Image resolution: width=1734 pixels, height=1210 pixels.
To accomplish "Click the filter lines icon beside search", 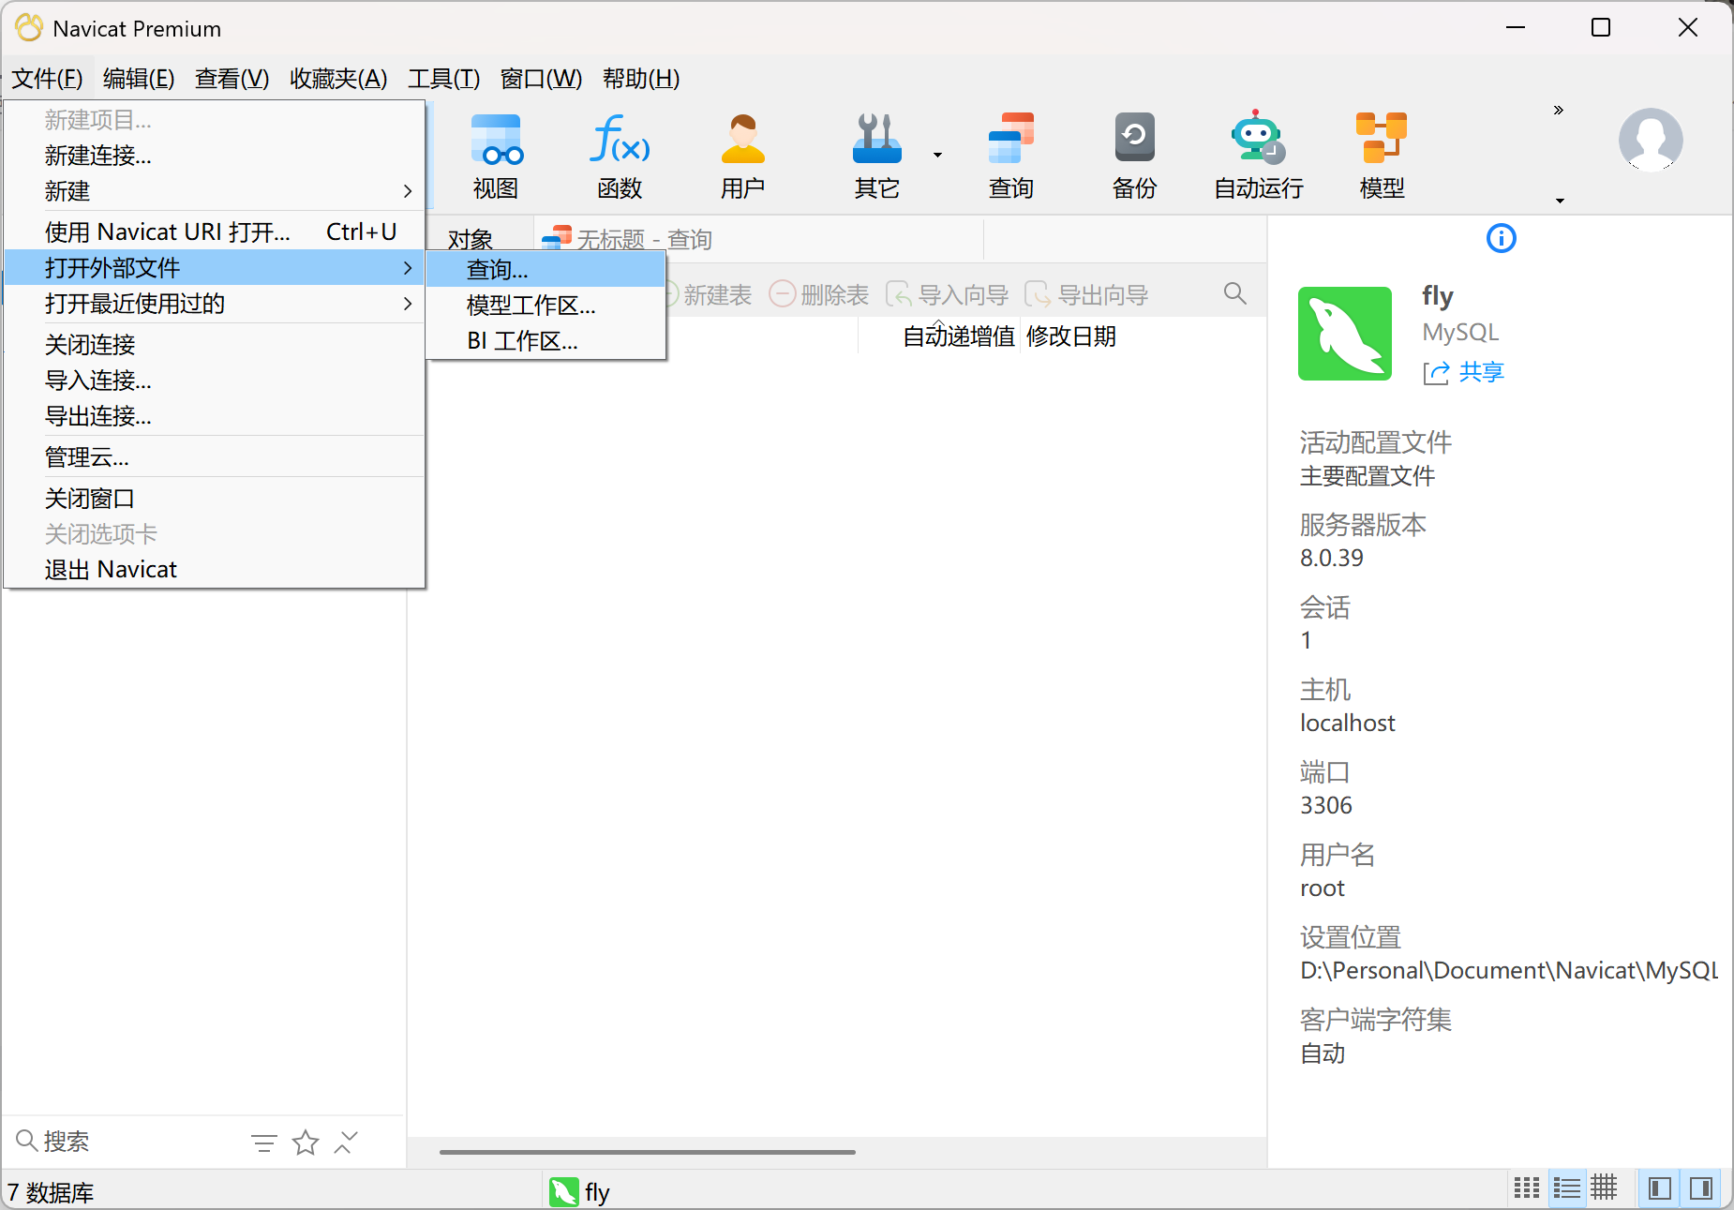I will click(x=264, y=1143).
